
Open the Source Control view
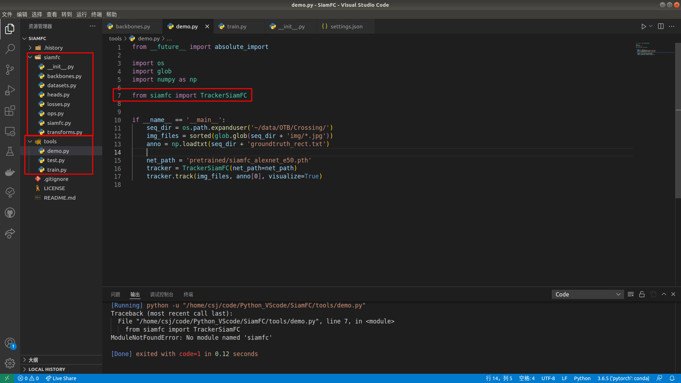tap(10, 70)
